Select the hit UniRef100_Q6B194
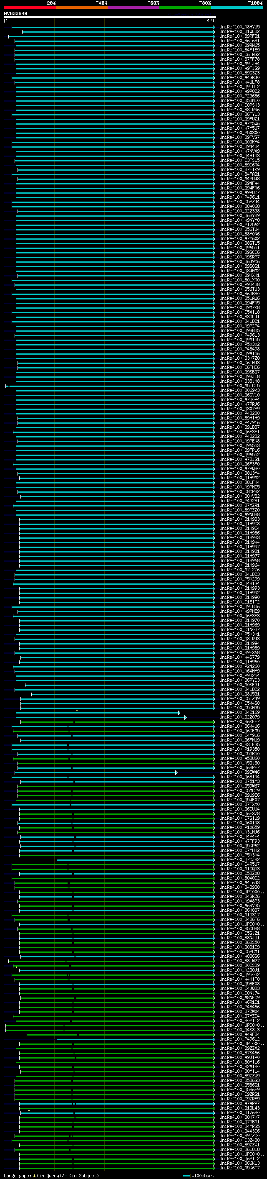Screen dimensions: 267x1179 point(239,777)
